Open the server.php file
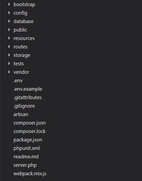The height and width of the screenshot is (181, 142). click(25, 165)
